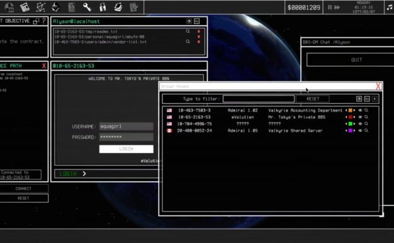Click the Az sort icon in Alyson@localhost panel
The width and height of the screenshot is (394, 243).
point(197,21)
